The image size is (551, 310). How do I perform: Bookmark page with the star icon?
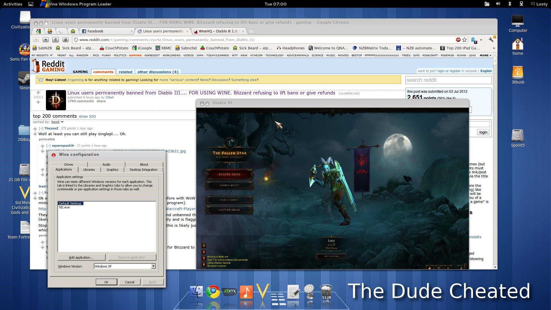click(x=464, y=40)
